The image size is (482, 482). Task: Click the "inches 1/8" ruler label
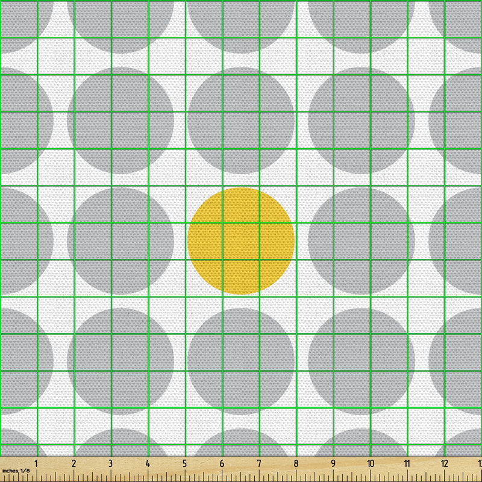pyautogui.click(x=16, y=471)
